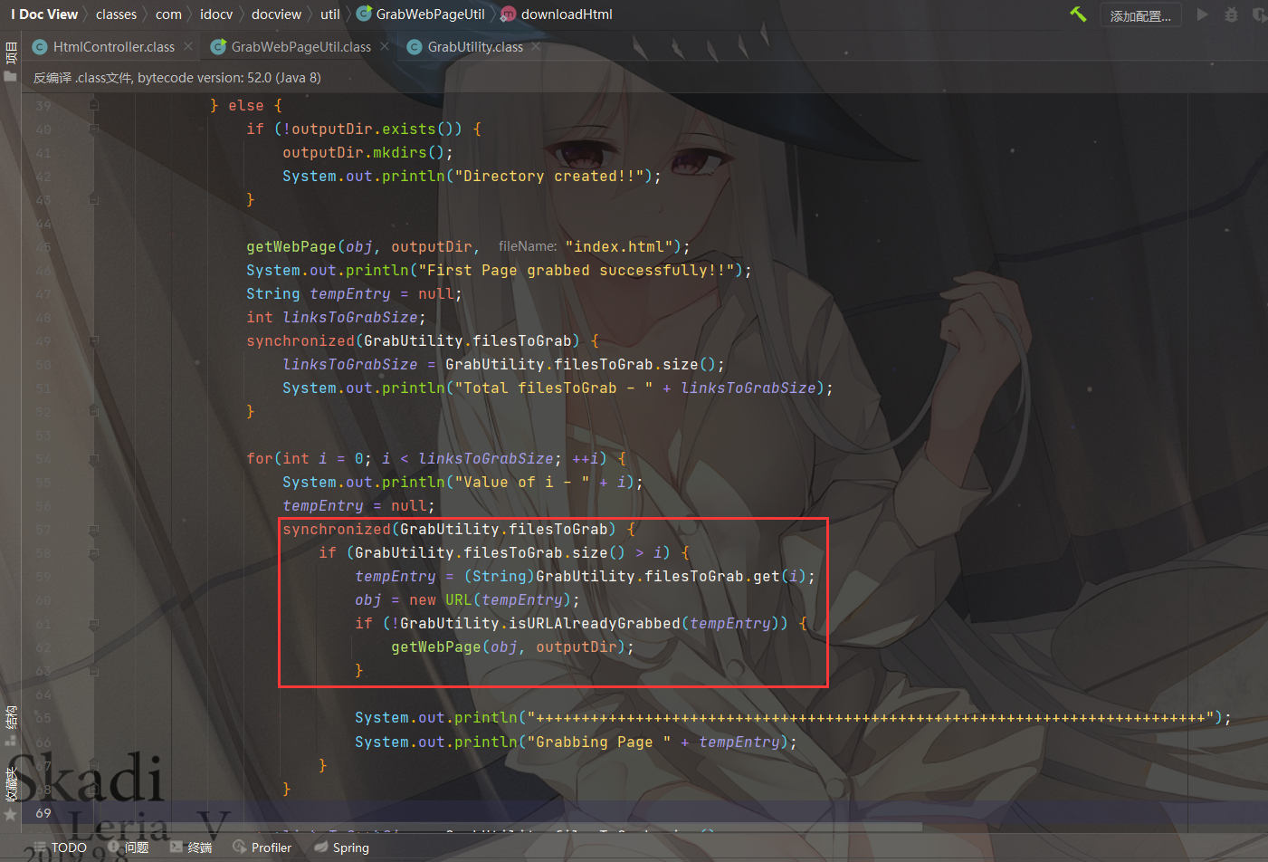
Task: Click 'obj = new URL(tempEntry);' line
Action: pos(467,599)
